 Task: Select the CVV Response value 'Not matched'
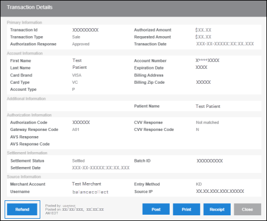tap(207, 122)
